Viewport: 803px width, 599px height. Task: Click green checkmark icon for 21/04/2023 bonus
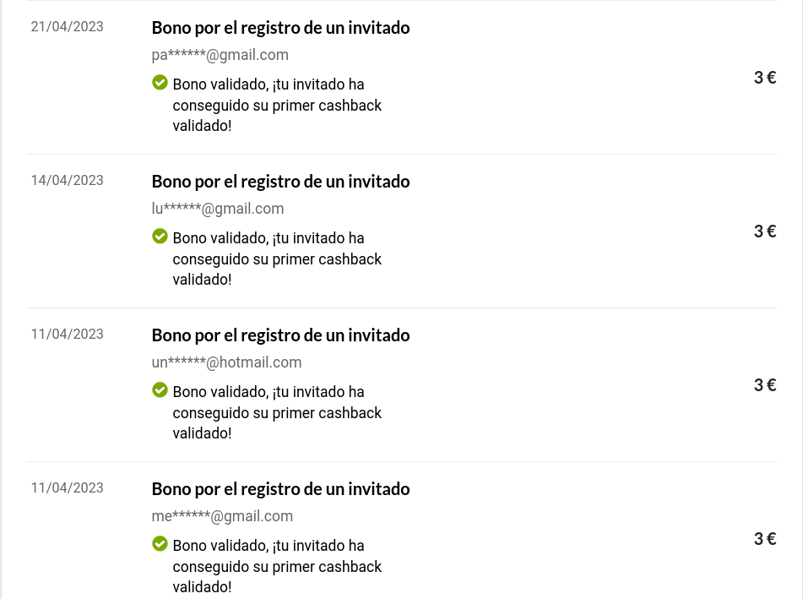[x=160, y=83]
